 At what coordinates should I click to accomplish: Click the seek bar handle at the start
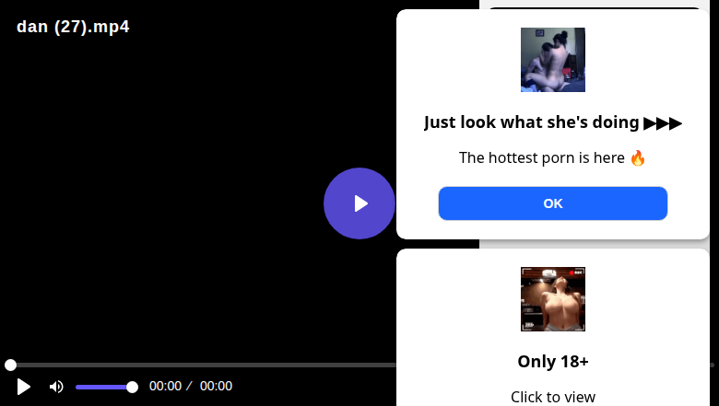point(10,365)
